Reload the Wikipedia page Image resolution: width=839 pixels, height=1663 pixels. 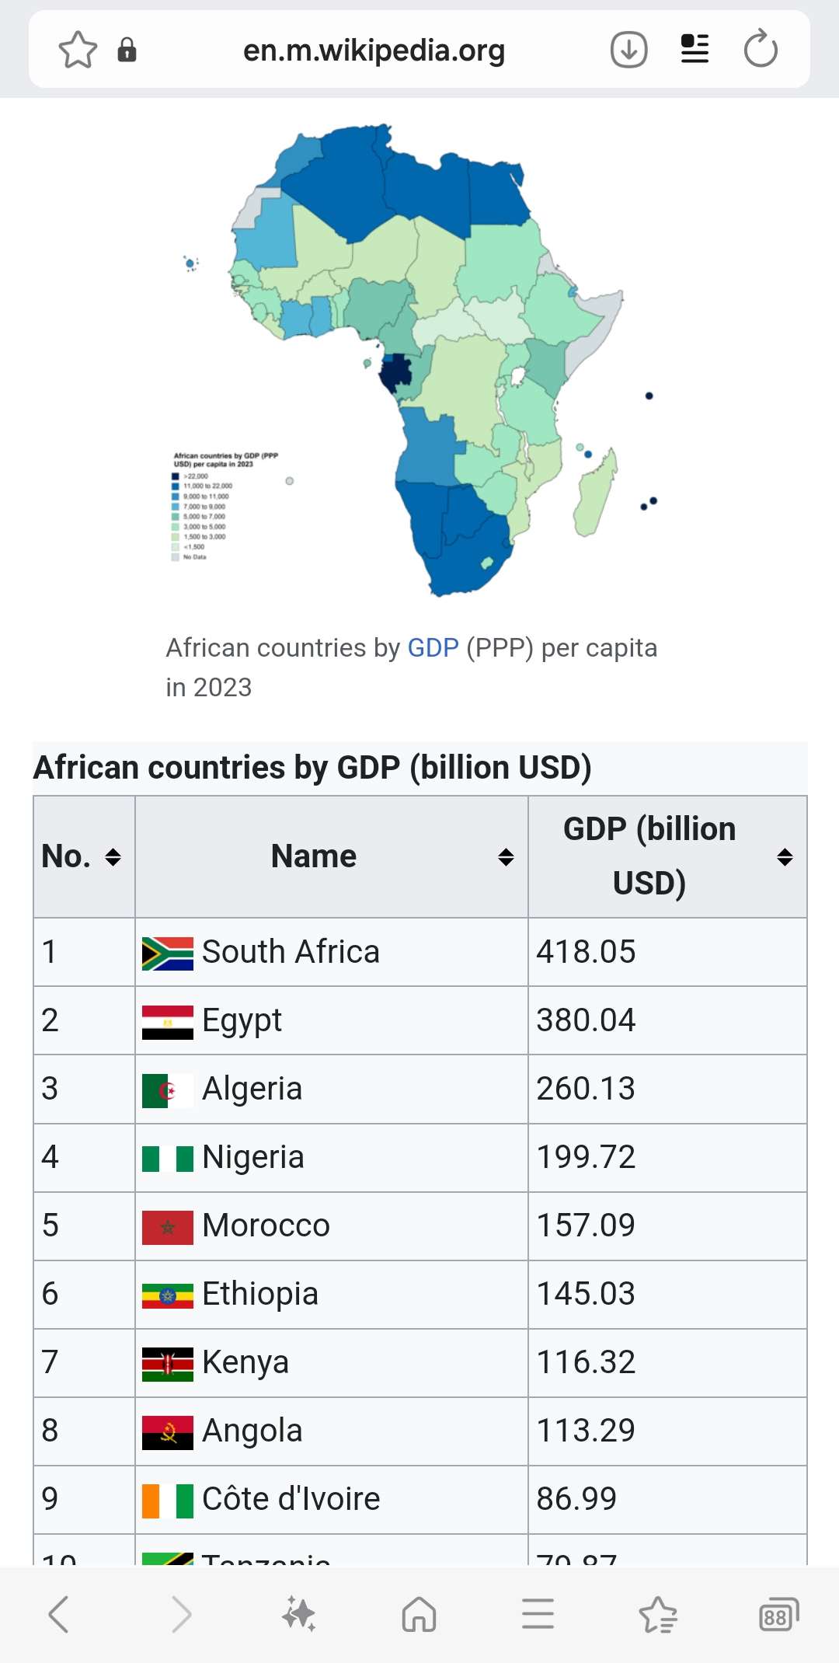760,50
